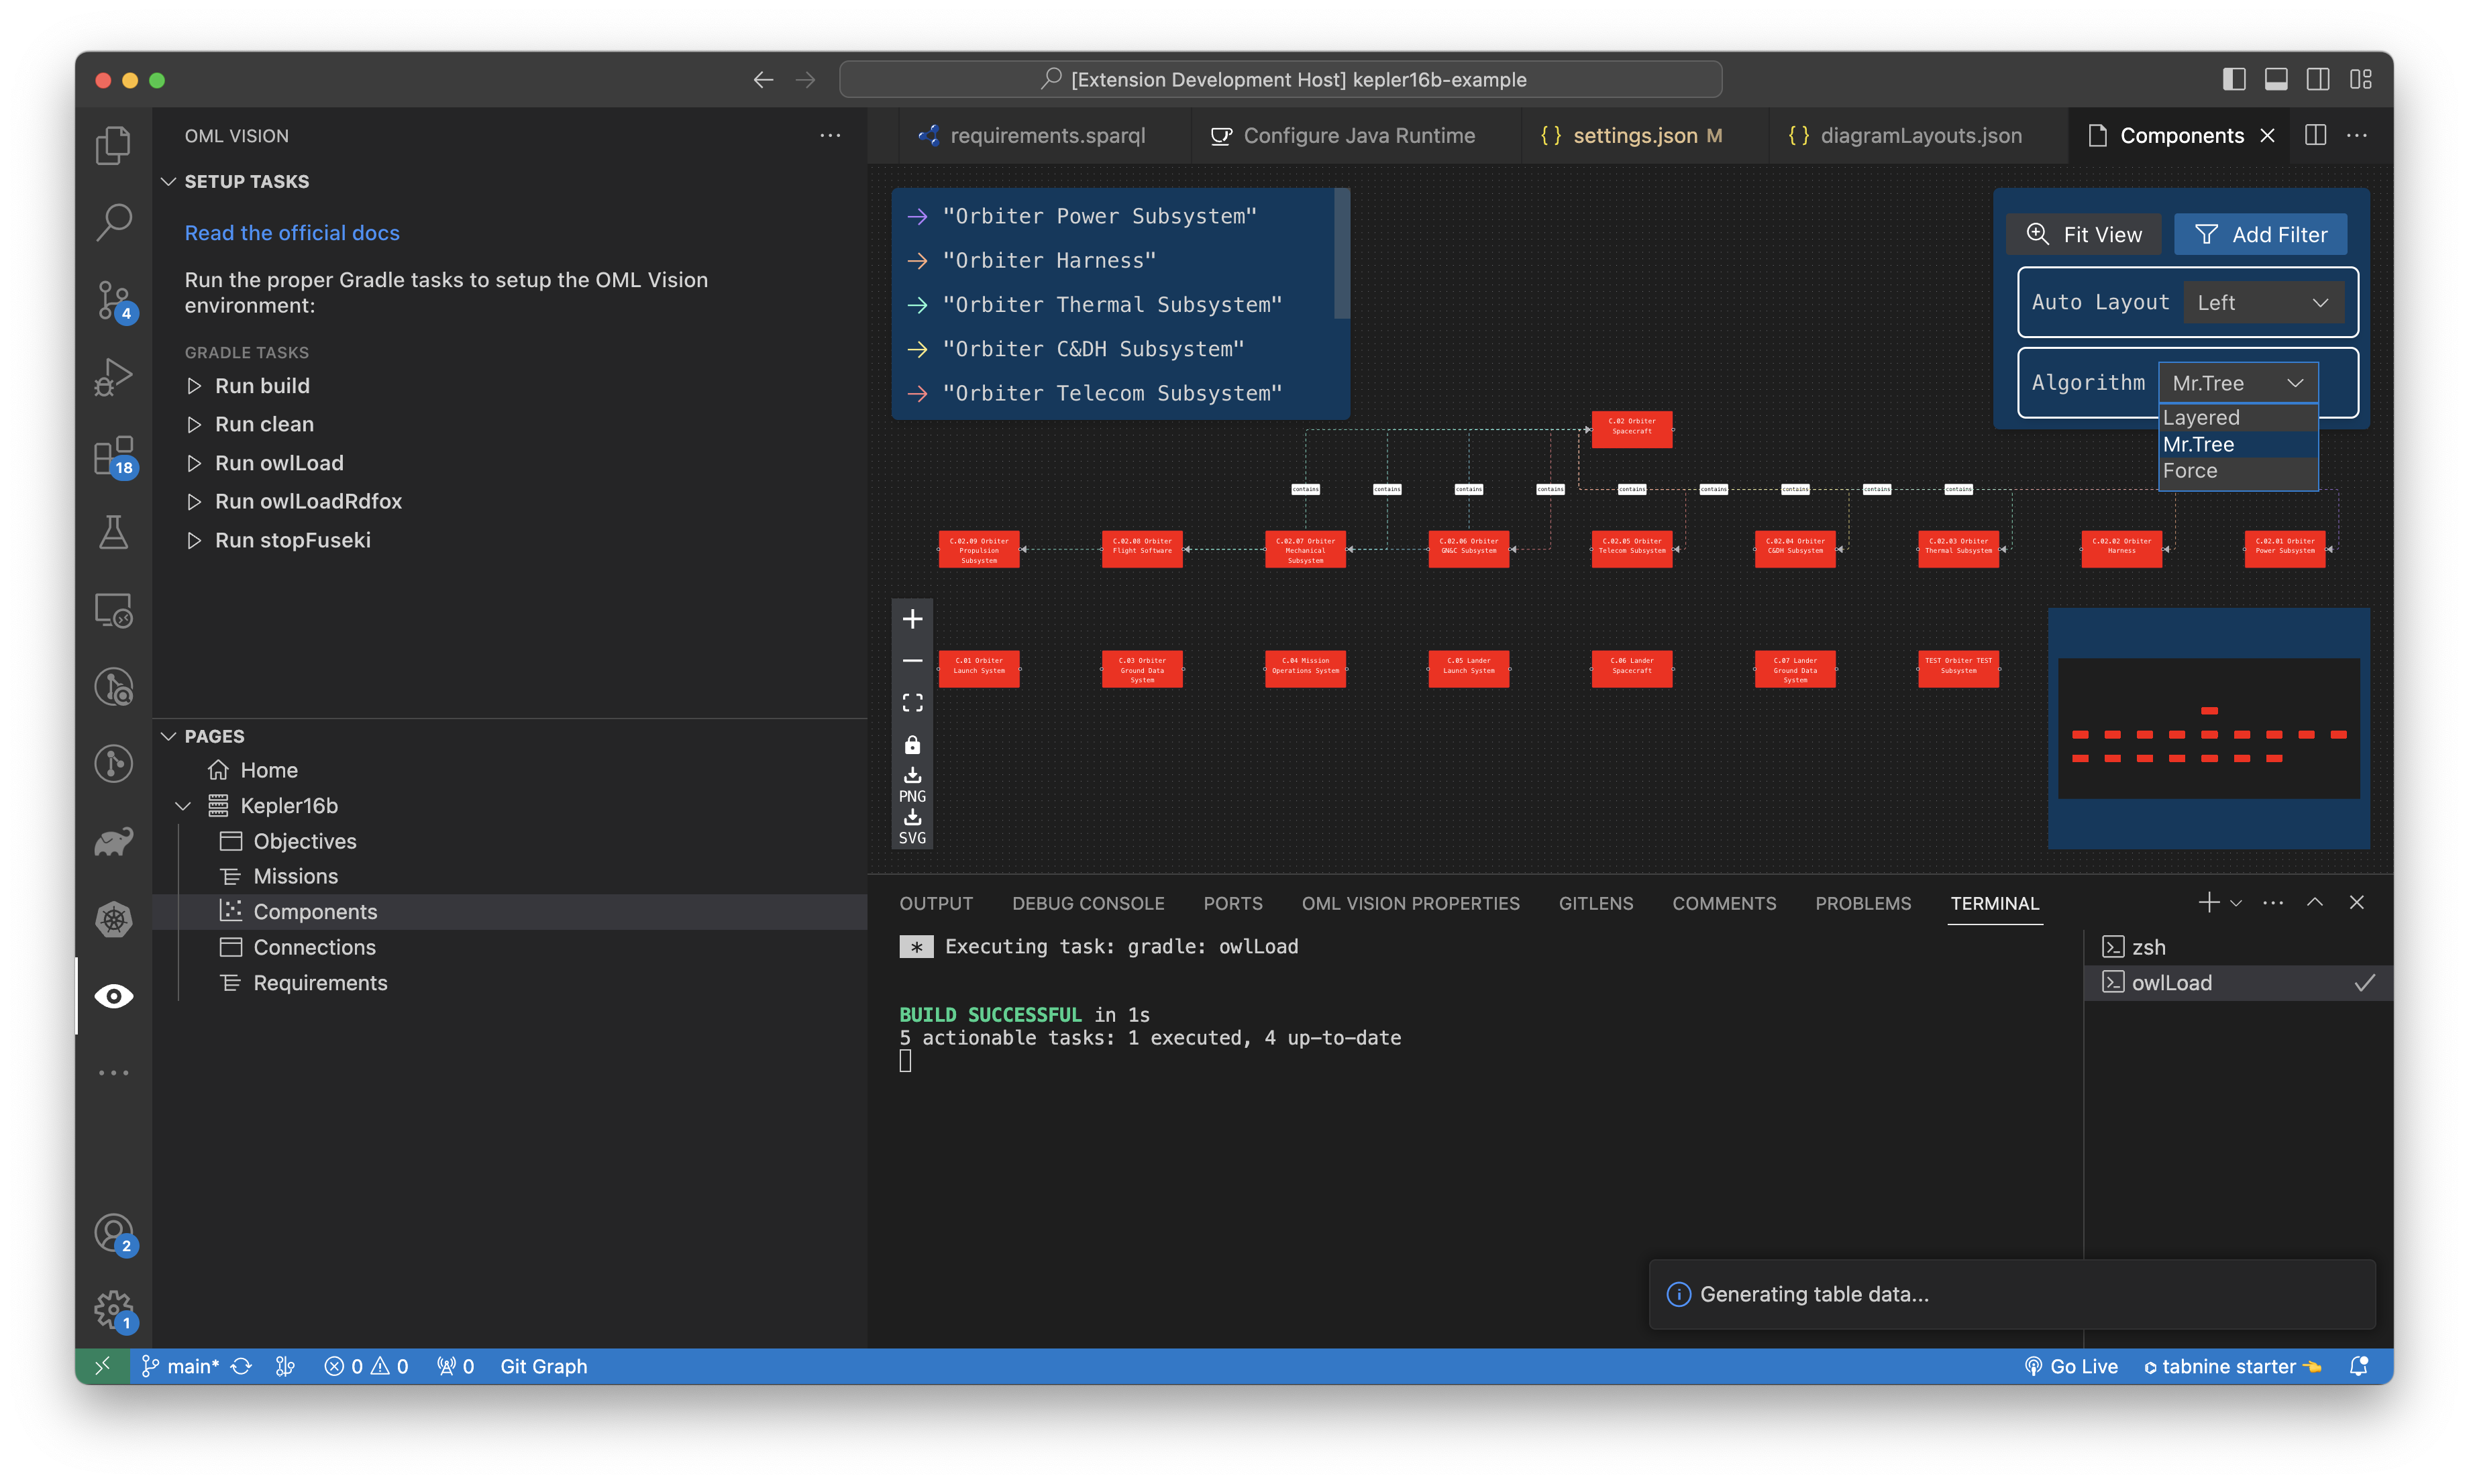Open the Testing flask icon

[x=113, y=532]
